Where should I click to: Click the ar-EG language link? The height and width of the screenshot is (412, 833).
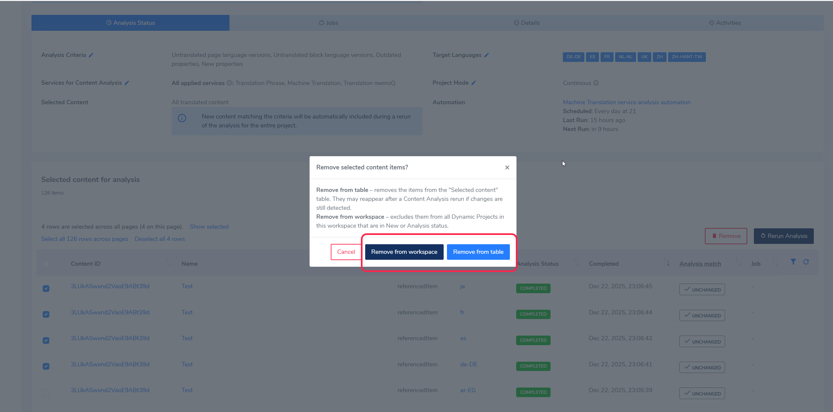pyautogui.click(x=468, y=390)
